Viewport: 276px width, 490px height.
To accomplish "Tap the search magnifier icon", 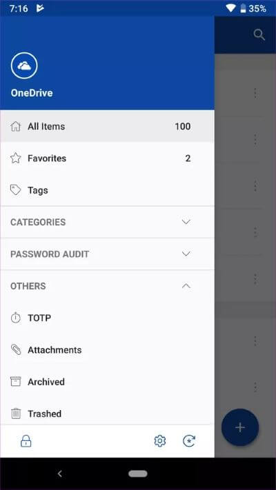I will pos(259,34).
